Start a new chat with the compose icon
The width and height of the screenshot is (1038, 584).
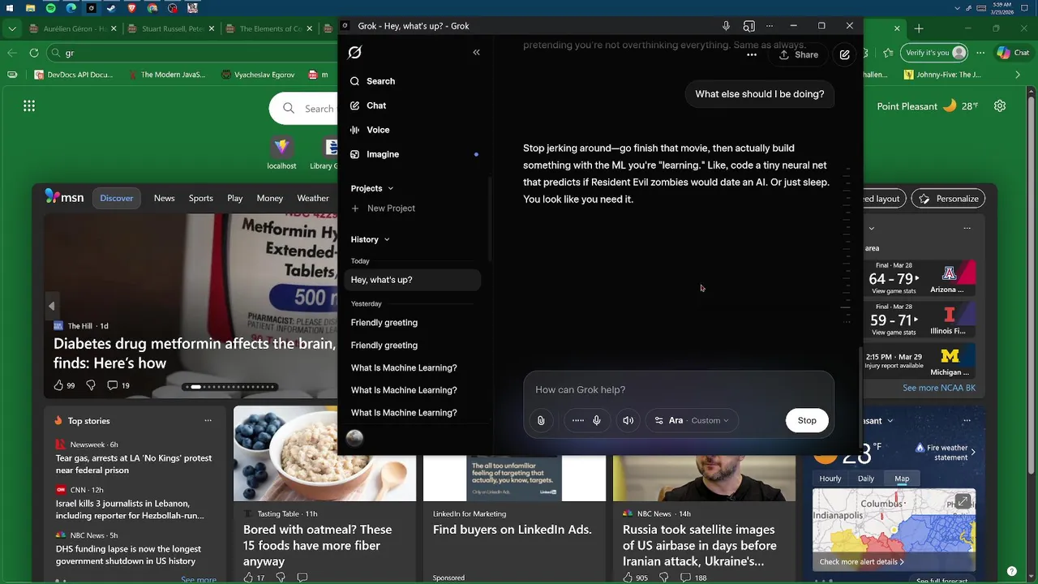(844, 54)
